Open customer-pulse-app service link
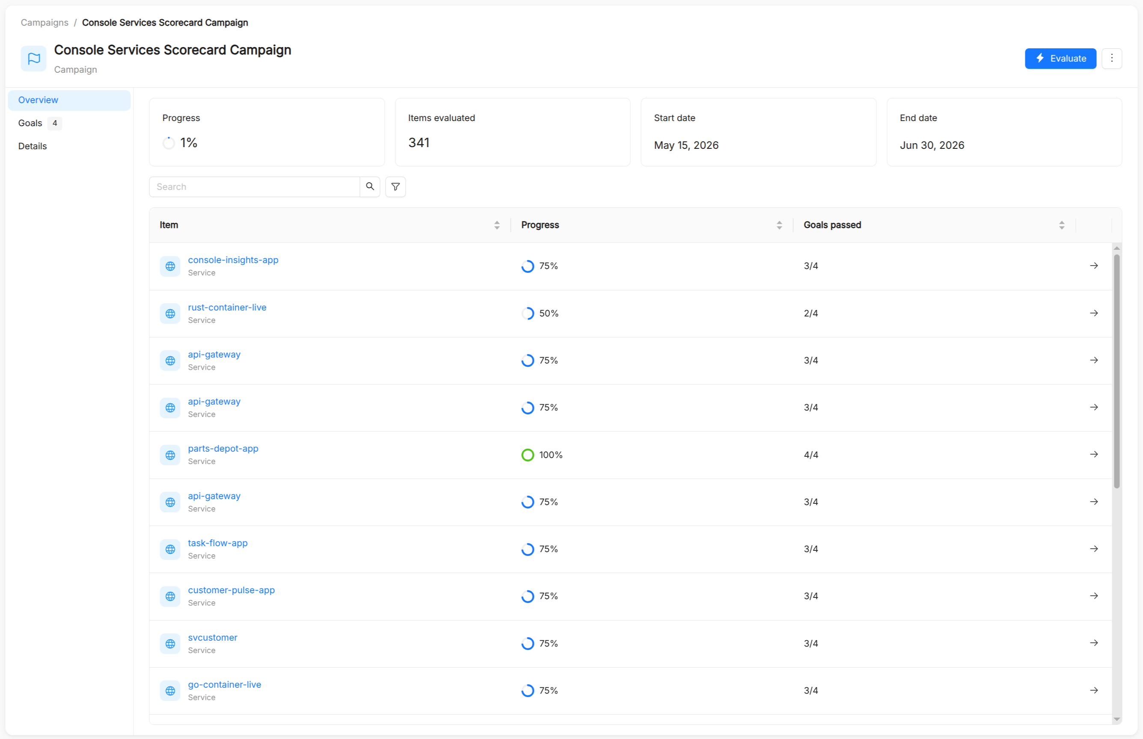 pos(232,590)
